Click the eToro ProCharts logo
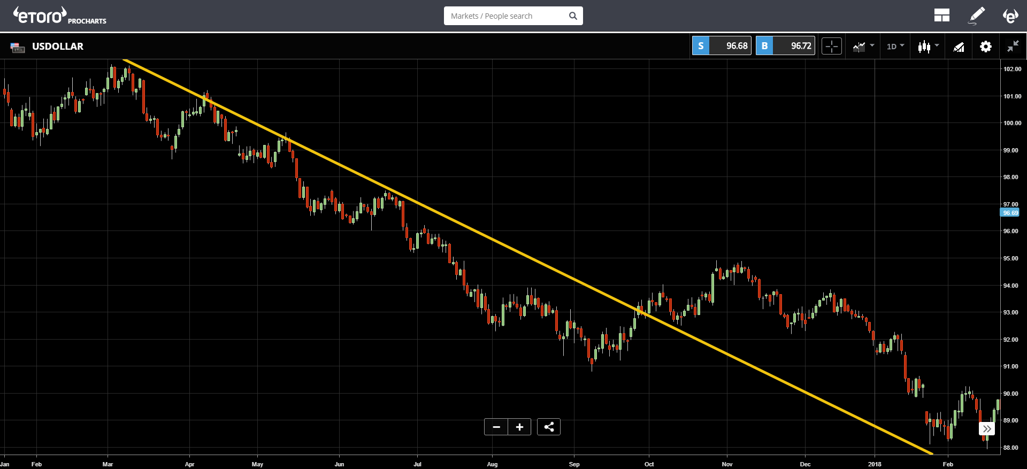The image size is (1027, 469). [x=60, y=16]
